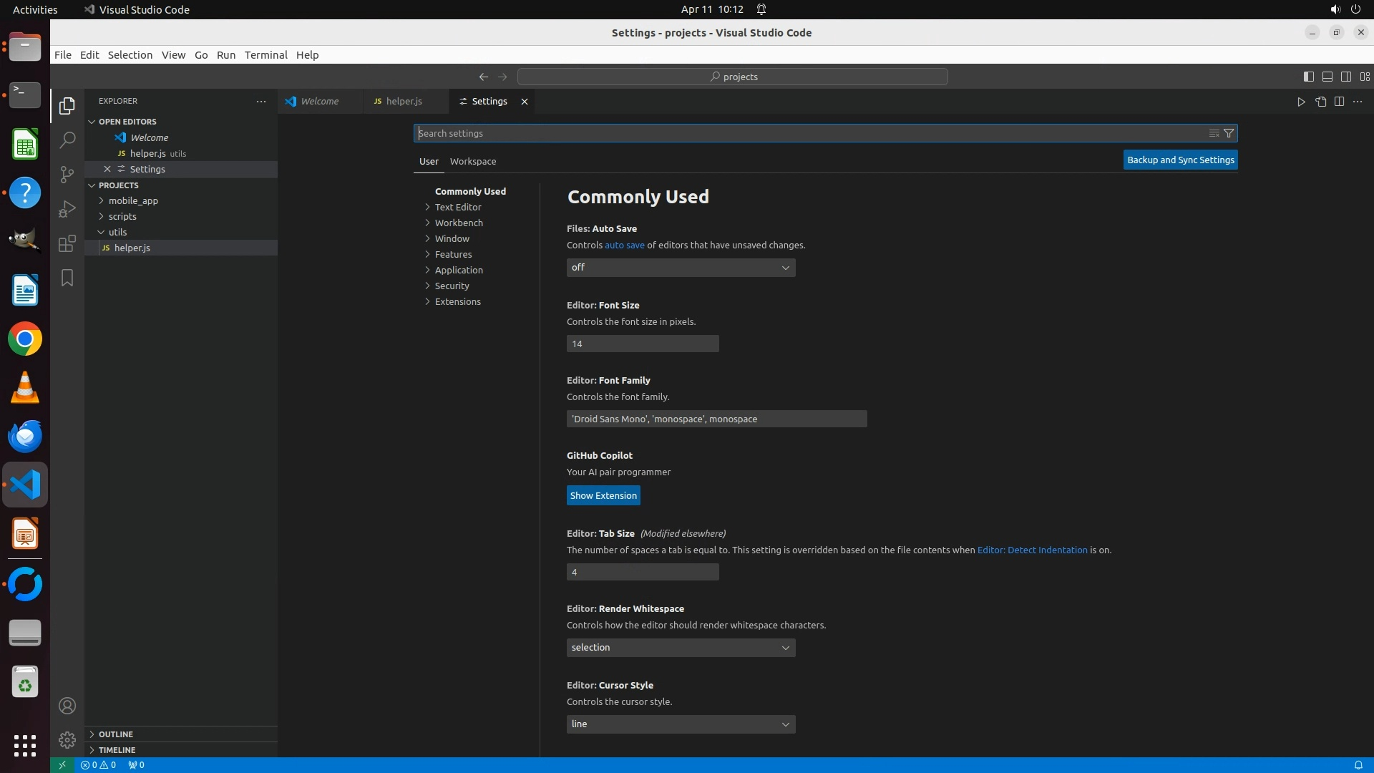Toggle Primary Side Bar layout icon

point(1308,77)
